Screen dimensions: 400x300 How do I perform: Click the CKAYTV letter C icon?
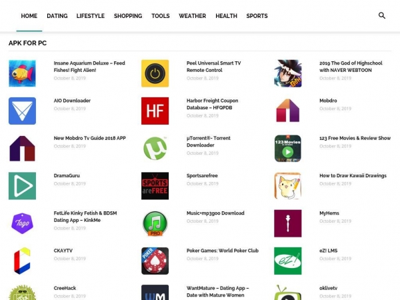coord(22,261)
